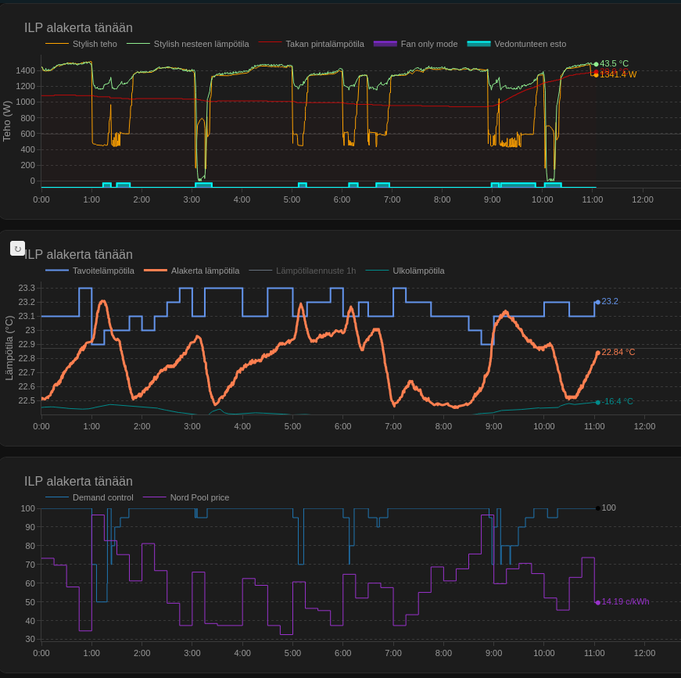
Task: Click the cyan Vedontunteen esto legend swatch
Action: coord(478,44)
